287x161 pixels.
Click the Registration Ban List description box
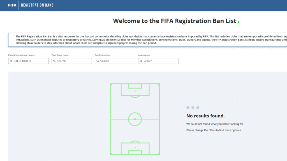[x=147, y=40]
